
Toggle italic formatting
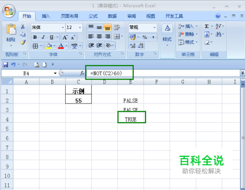coord(43,37)
